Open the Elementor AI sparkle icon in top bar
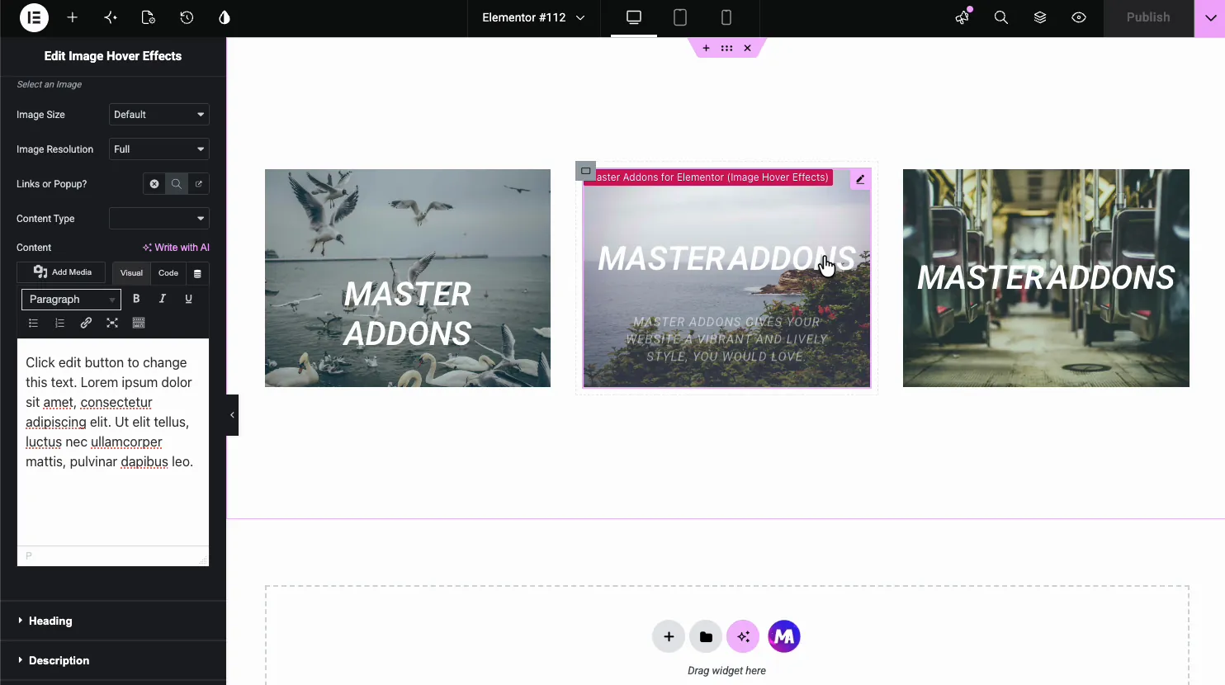The image size is (1225, 685). [x=111, y=17]
